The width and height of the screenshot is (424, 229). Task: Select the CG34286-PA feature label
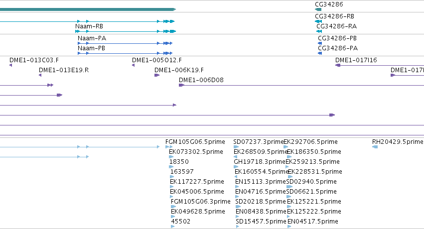pyautogui.click(x=338, y=48)
